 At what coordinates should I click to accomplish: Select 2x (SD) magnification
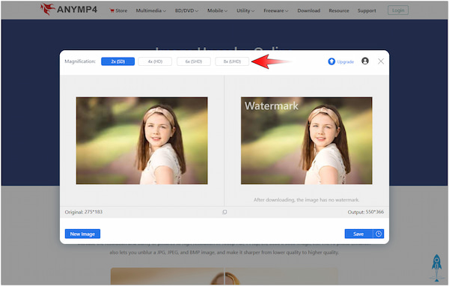117,61
